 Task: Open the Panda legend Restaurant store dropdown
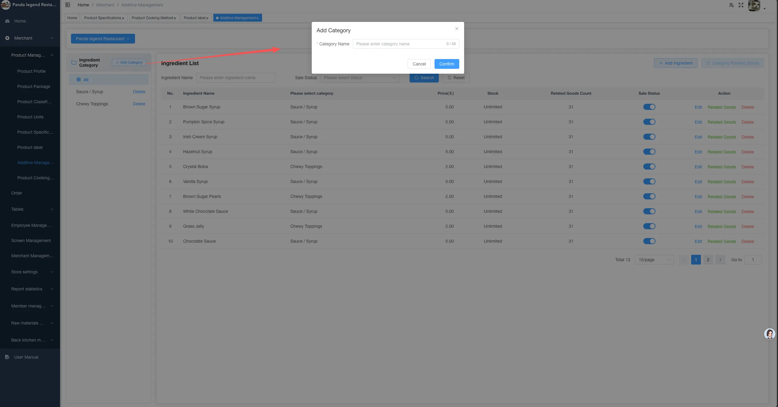click(103, 39)
